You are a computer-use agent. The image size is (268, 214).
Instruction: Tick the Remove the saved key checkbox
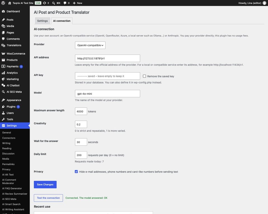coord(144,76)
